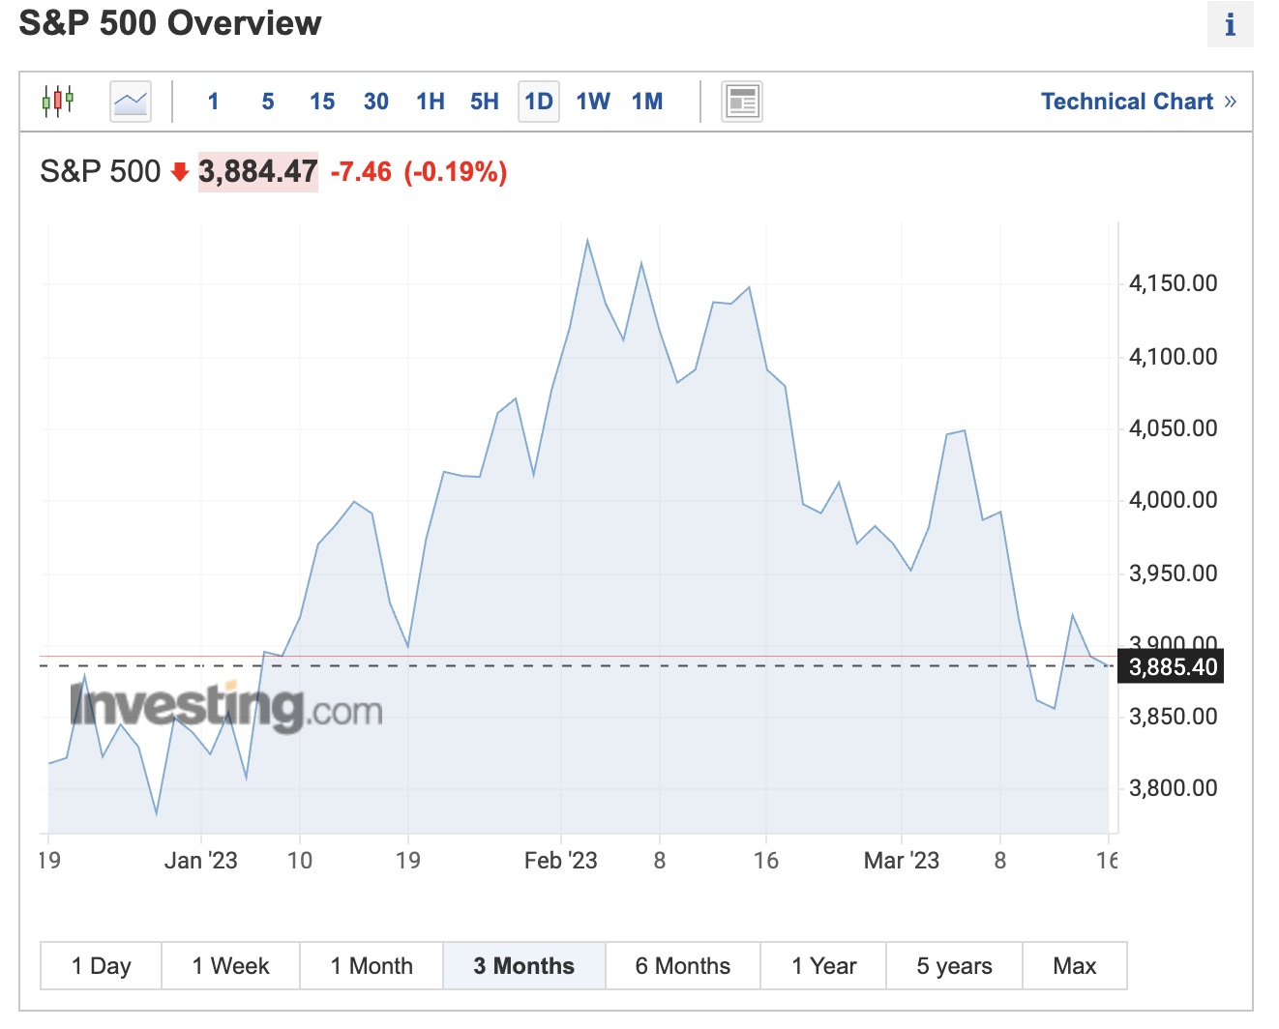This screenshot has width=1279, height=1029.
Task: Show the 5 years range
Action: [x=955, y=965]
